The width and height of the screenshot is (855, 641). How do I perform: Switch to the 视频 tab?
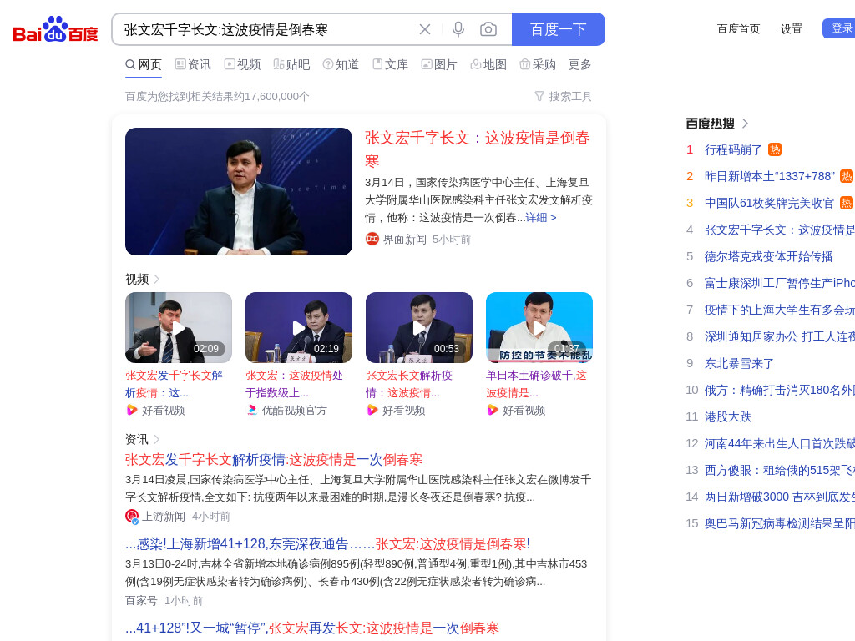(x=243, y=65)
